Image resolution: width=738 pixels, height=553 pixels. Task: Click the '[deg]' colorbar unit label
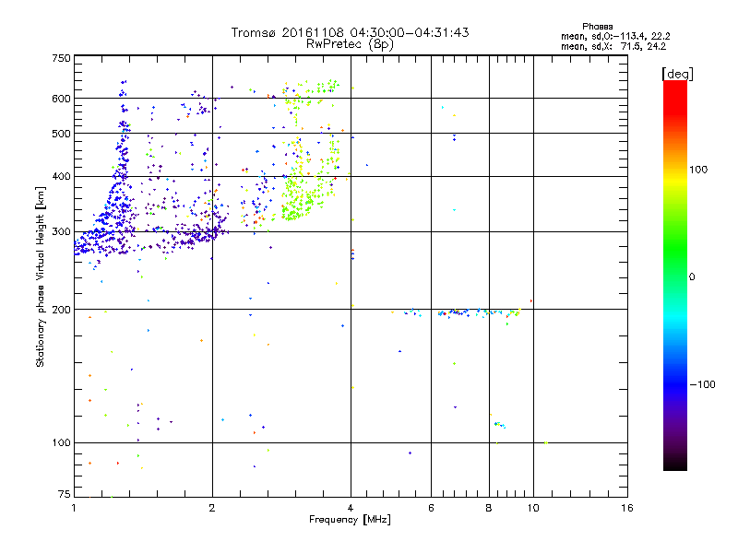coord(677,75)
